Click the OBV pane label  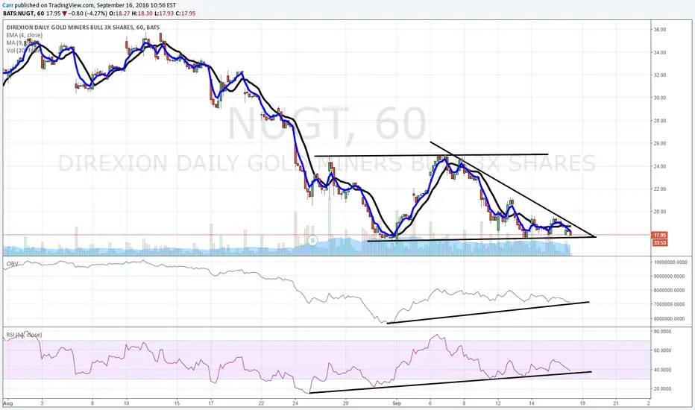coord(12,264)
